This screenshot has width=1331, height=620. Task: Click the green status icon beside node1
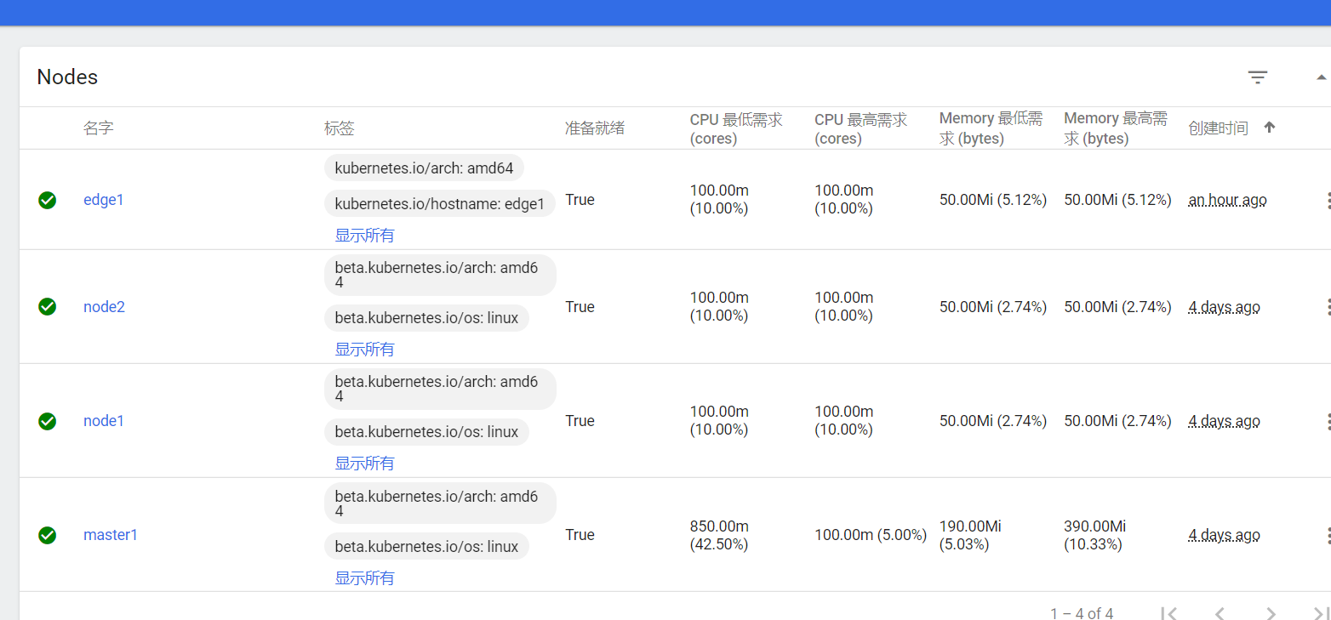[48, 420]
